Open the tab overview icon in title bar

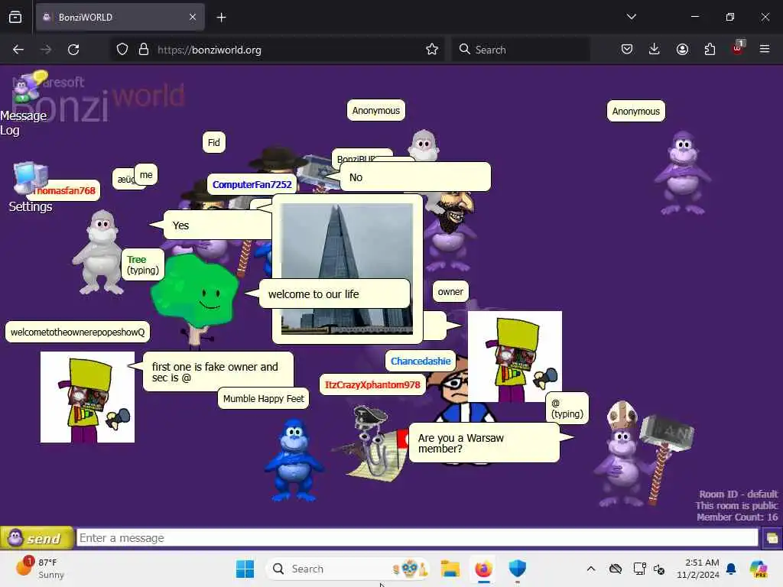[x=15, y=17]
